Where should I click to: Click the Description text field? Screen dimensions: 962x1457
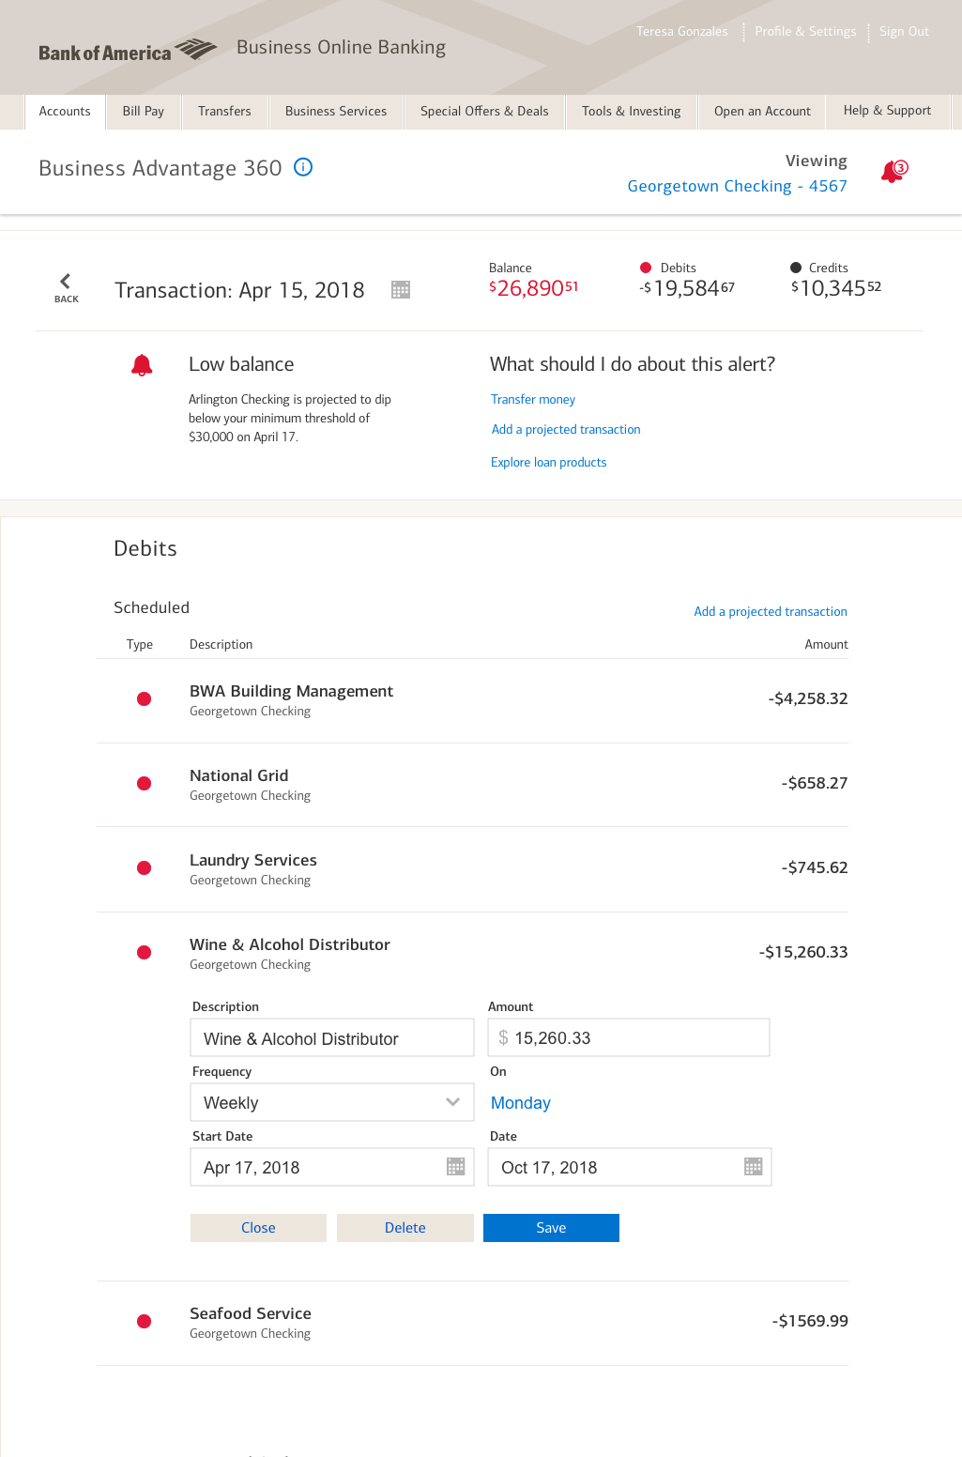click(x=332, y=1038)
